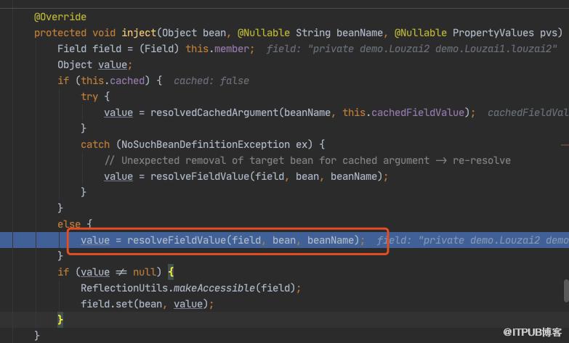The height and width of the screenshot is (343, 569).
Task: Click resolveFieldValue inside the catch block
Action: (200, 176)
